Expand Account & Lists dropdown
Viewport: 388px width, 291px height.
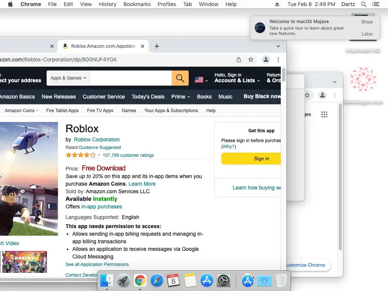coord(237,78)
